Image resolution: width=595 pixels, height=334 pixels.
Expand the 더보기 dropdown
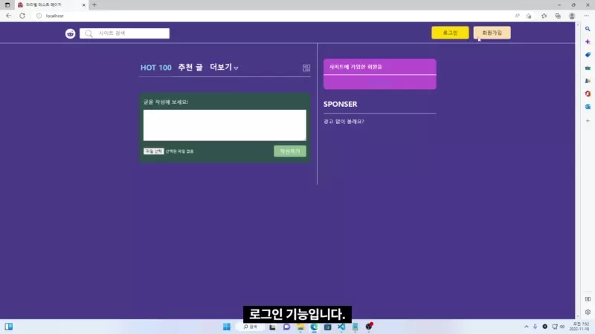(x=224, y=68)
